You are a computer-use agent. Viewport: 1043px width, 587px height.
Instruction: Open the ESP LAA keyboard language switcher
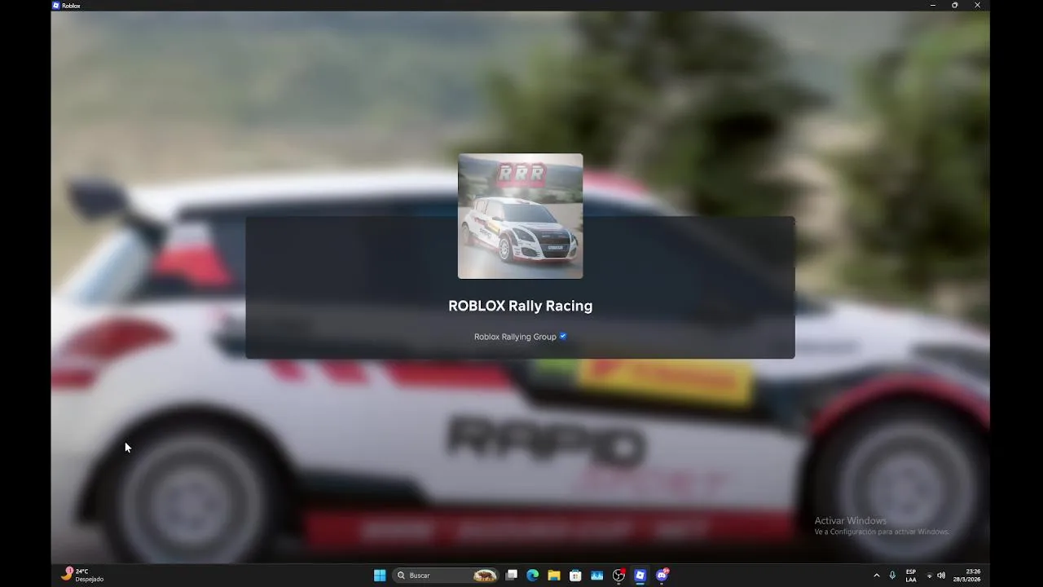pos(911,576)
